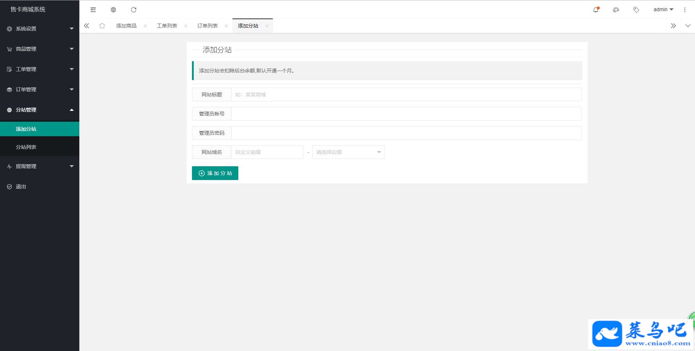
Task: Open the domain suffix select dropdown
Action: point(349,152)
